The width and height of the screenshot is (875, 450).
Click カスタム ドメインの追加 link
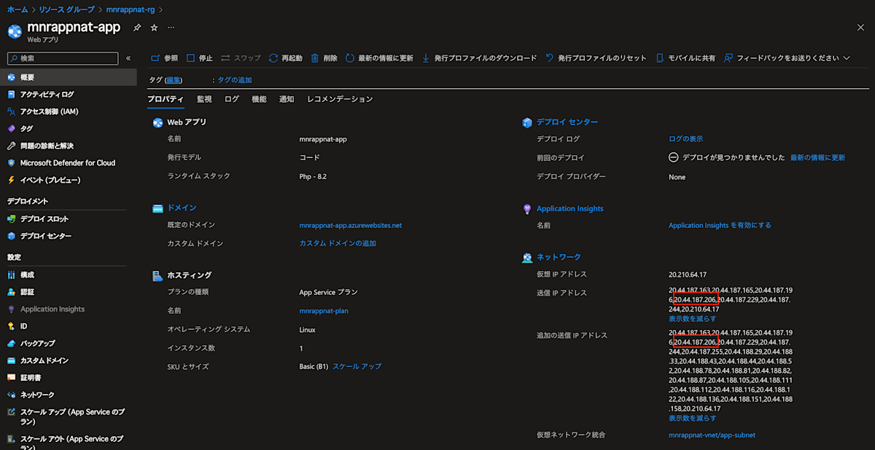pyautogui.click(x=338, y=243)
